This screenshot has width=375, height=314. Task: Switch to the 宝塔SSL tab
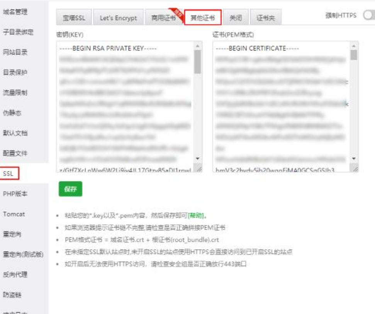74,18
